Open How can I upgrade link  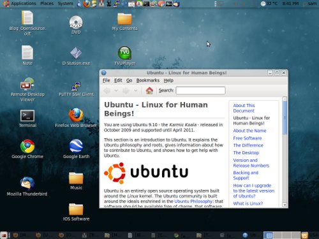coord(254,191)
